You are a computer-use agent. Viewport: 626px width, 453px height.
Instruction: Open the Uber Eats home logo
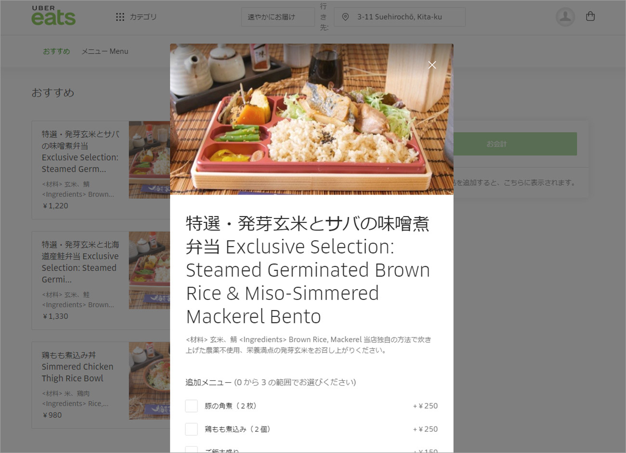click(x=53, y=16)
